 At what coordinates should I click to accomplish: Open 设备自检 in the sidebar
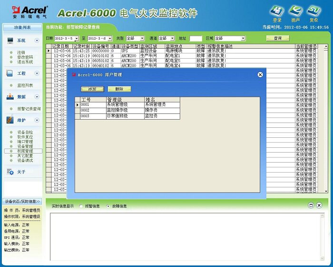point(25,132)
